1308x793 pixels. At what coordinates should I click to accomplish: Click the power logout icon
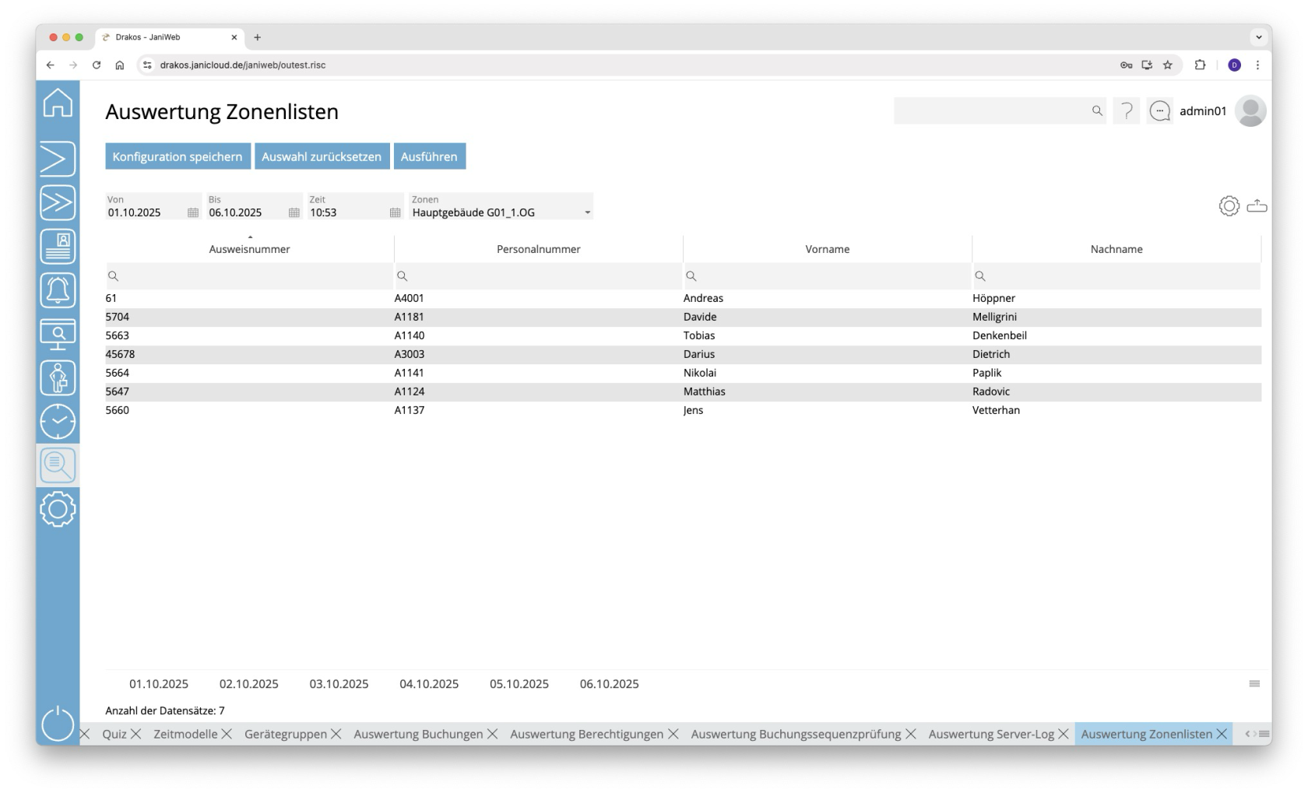pos(58,724)
